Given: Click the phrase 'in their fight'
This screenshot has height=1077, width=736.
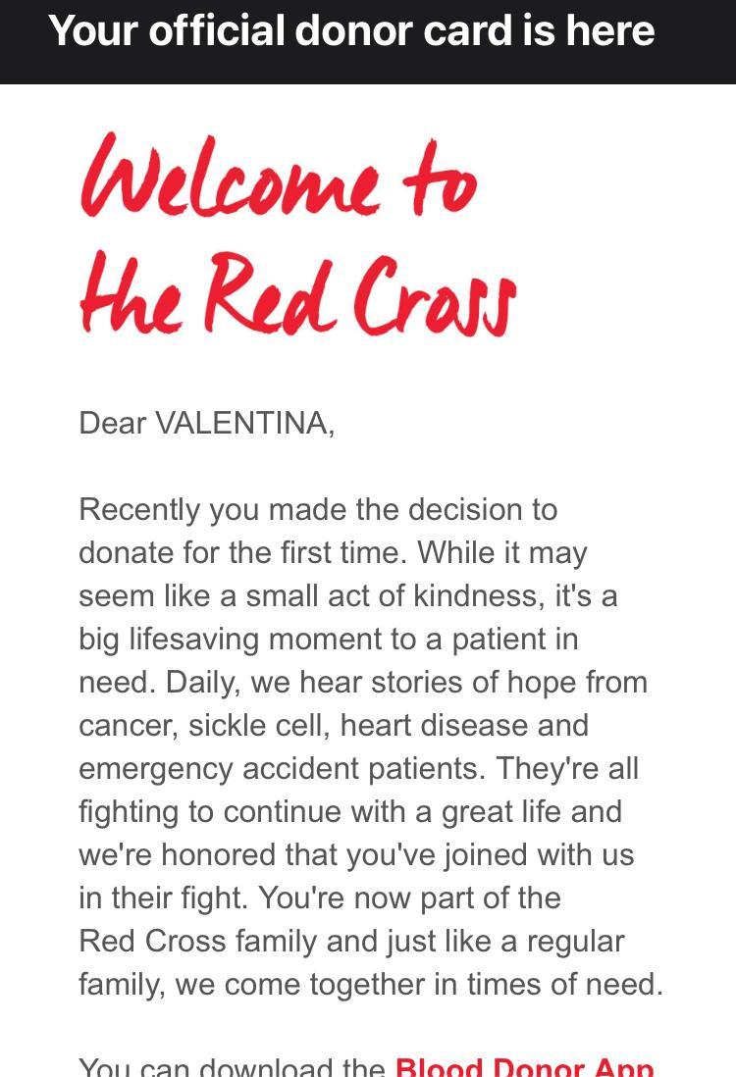Looking at the screenshot, I should [159, 898].
